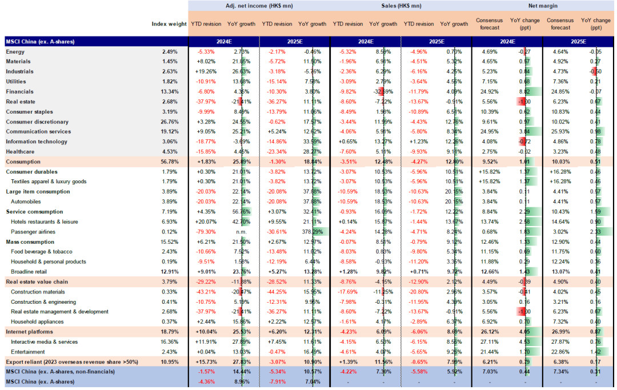Click Passenger airlines value "-79.30%"
The height and width of the screenshot is (390, 617).
[207, 232]
